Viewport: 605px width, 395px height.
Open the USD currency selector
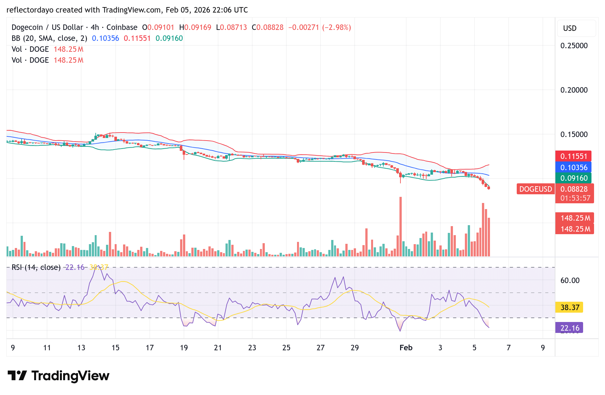576,28
